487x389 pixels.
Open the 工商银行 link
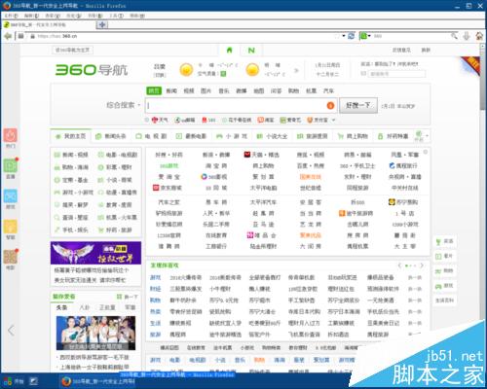click(x=216, y=246)
